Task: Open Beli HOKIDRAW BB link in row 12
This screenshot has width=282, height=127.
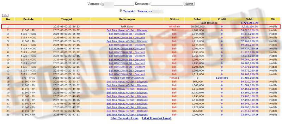Action: [x=127, y=67]
